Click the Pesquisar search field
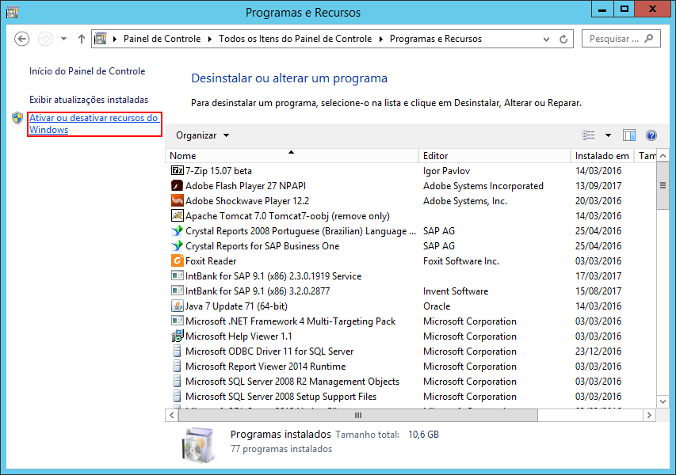676x475 pixels. [x=621, y=39]
